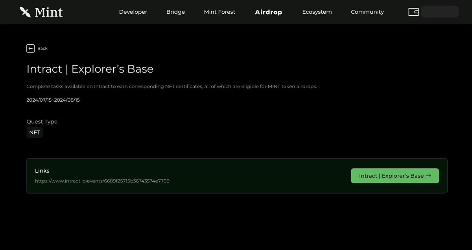Select the Airdrop nav item
Image resolution: width=472 pixels, height=250 pixels.
pos(268,12)
